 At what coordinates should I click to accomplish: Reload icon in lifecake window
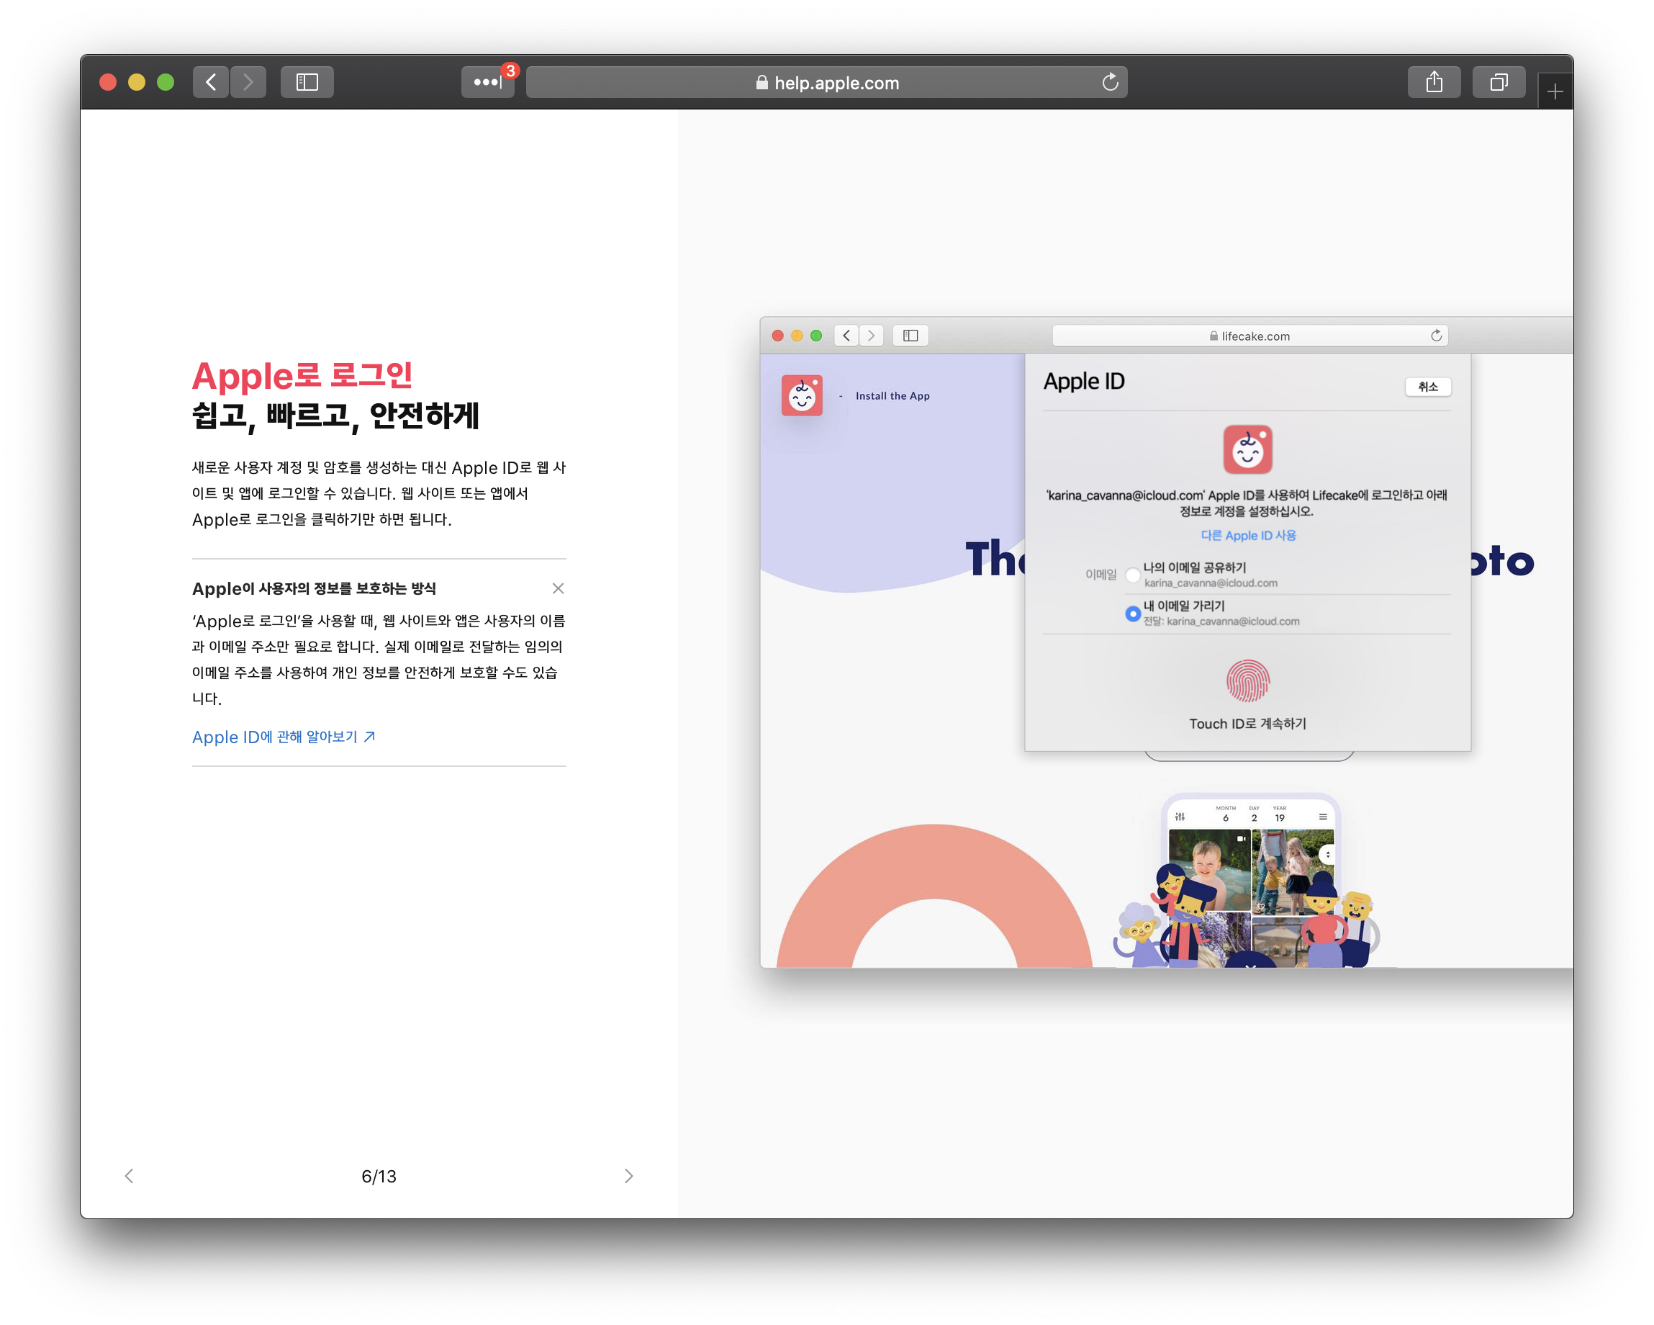pos(1436,336)
